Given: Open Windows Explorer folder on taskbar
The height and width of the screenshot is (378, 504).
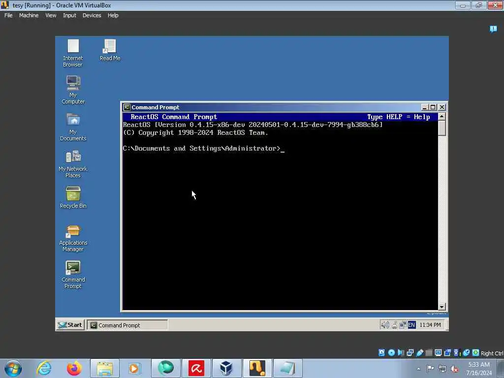Looking at the screenshot, I should (x=105, y=368).
